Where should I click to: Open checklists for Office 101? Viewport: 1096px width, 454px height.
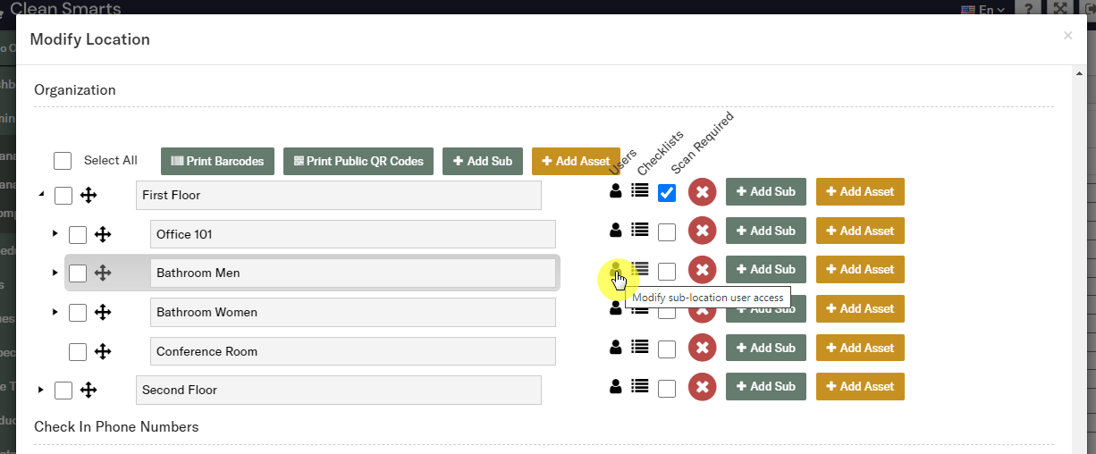pyautogui.click(x=639, y=230)
